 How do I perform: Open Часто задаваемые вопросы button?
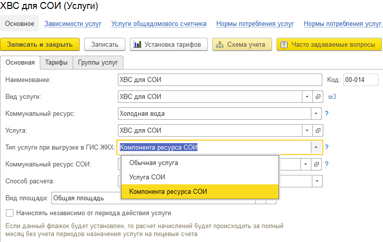[327, 44]
